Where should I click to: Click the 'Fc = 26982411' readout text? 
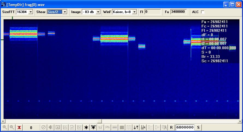point(215,26)
